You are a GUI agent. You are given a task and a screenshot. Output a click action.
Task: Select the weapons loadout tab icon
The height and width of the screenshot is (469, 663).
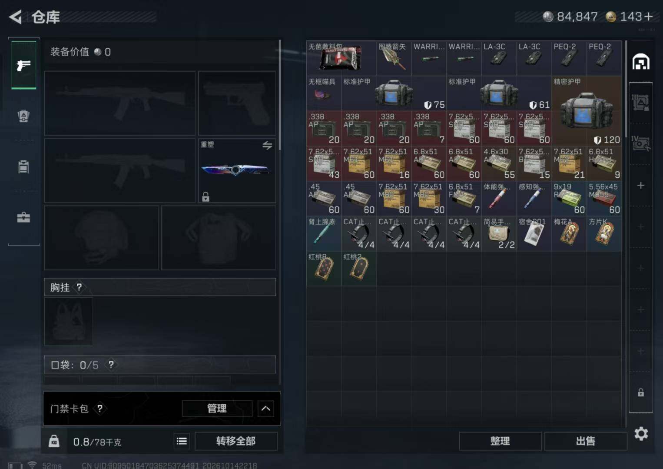[23, 65]
